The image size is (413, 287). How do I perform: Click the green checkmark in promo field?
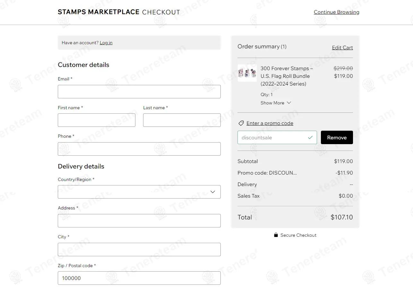point(310,137)
